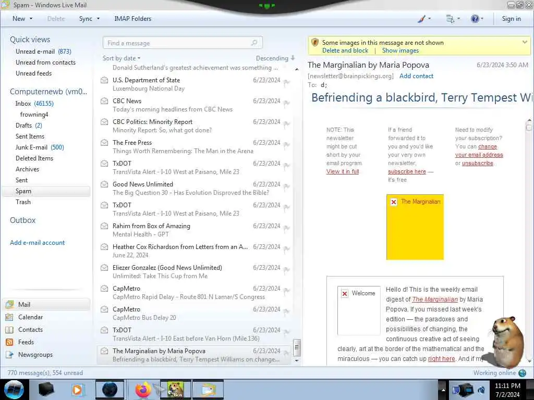
Task: Expand the Sync dropdown arrow
Action: (x=98, y=19)
